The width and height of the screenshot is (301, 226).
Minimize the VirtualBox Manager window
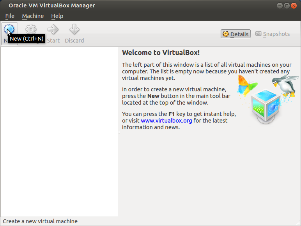coord(280,5)
